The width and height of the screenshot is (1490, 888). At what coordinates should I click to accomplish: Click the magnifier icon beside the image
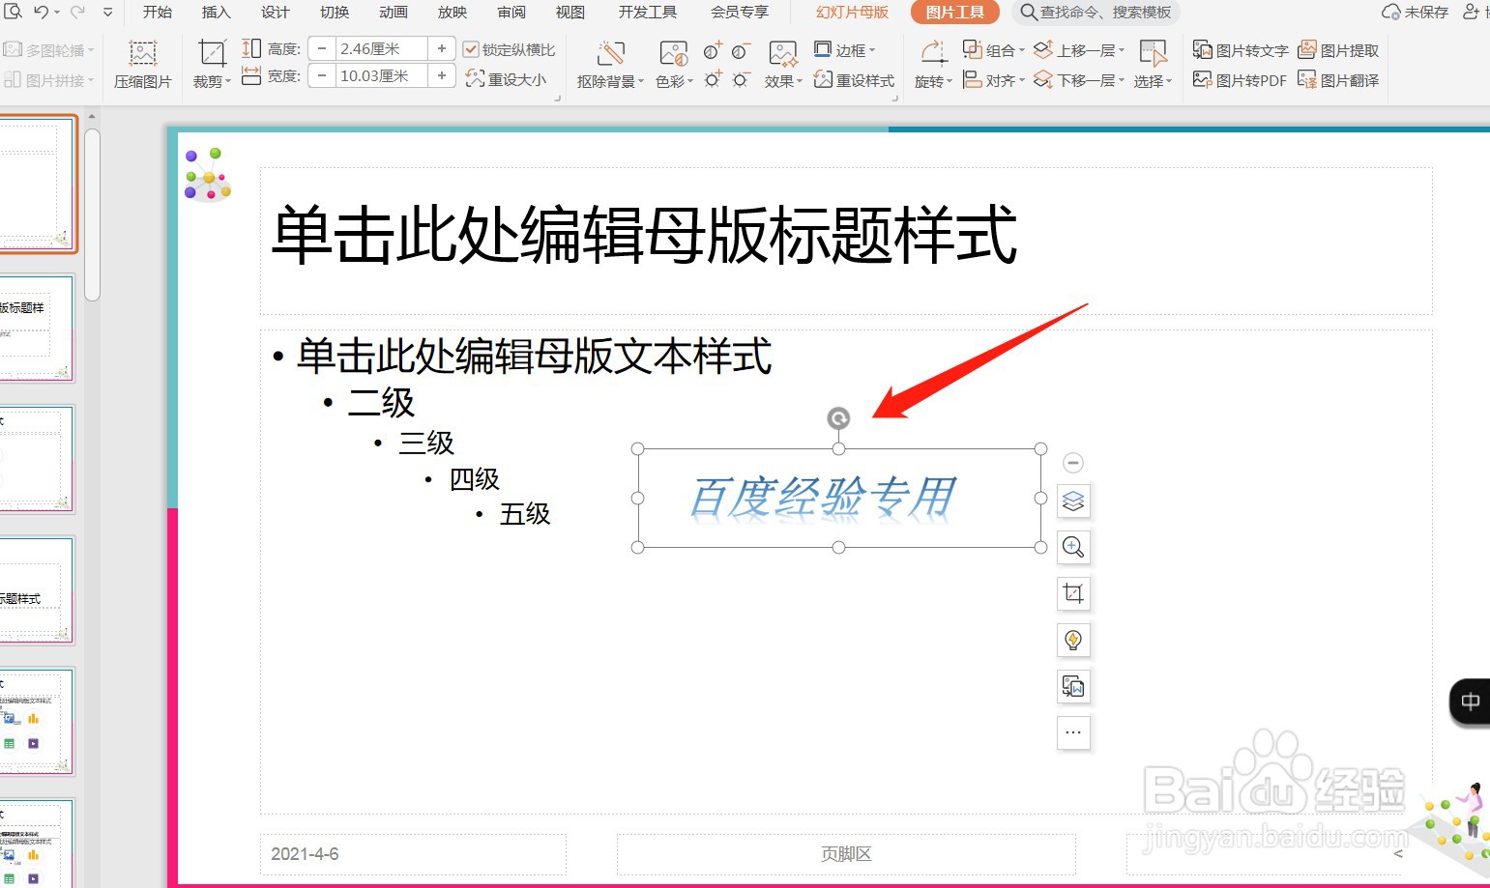click(1073, 547)
